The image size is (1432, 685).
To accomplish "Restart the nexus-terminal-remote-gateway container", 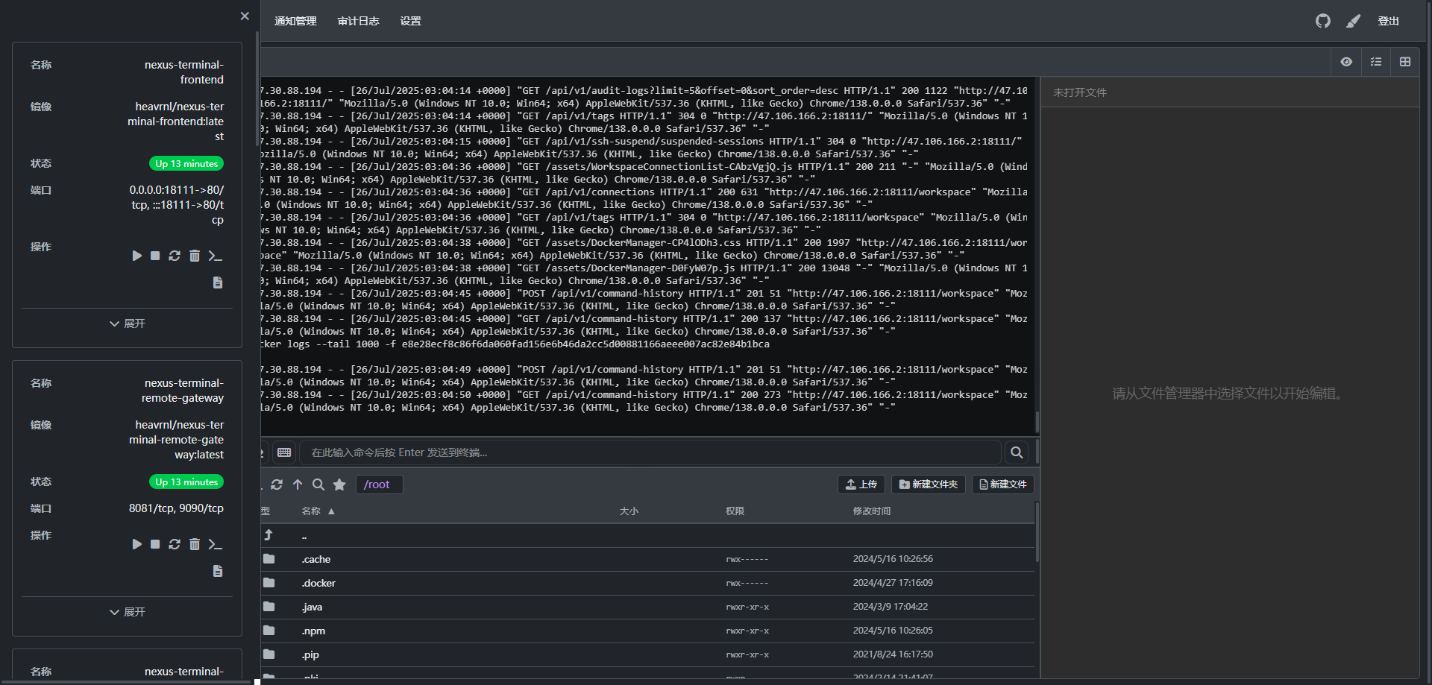I will (x=175, y=544).
